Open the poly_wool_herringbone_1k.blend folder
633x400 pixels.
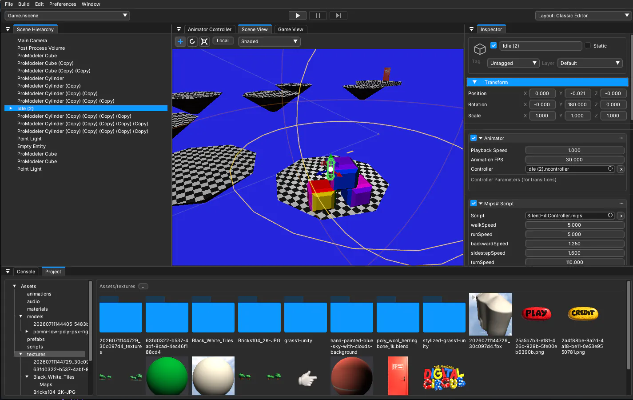point(398,315)
